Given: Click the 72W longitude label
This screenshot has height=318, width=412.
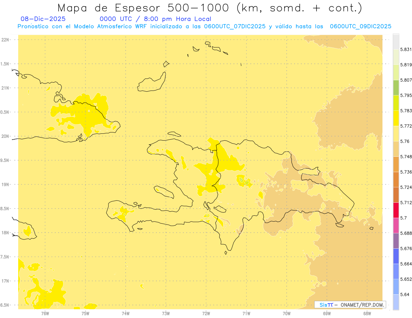Looking at the screenshot, I should [206, 313].
